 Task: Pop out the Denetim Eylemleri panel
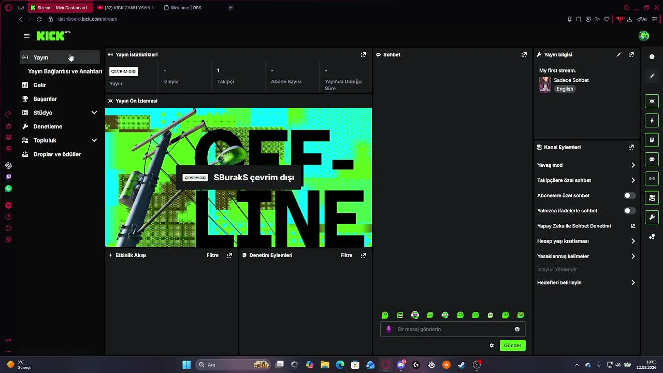point(364,255)
